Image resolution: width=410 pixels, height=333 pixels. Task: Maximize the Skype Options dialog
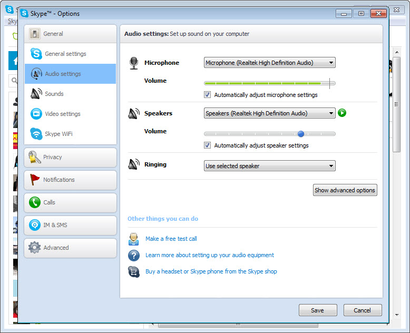point(361,14)
